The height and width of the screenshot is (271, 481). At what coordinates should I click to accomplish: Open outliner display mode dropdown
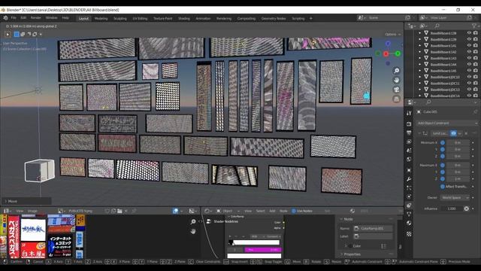tap(423, 26)
